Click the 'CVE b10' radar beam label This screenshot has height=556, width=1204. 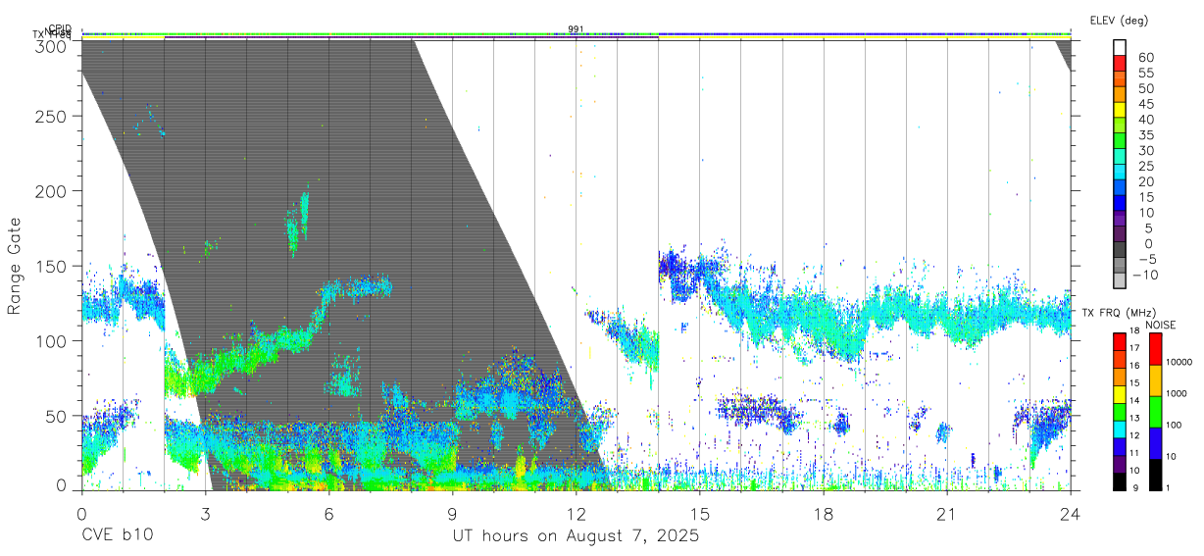[117, 536]
